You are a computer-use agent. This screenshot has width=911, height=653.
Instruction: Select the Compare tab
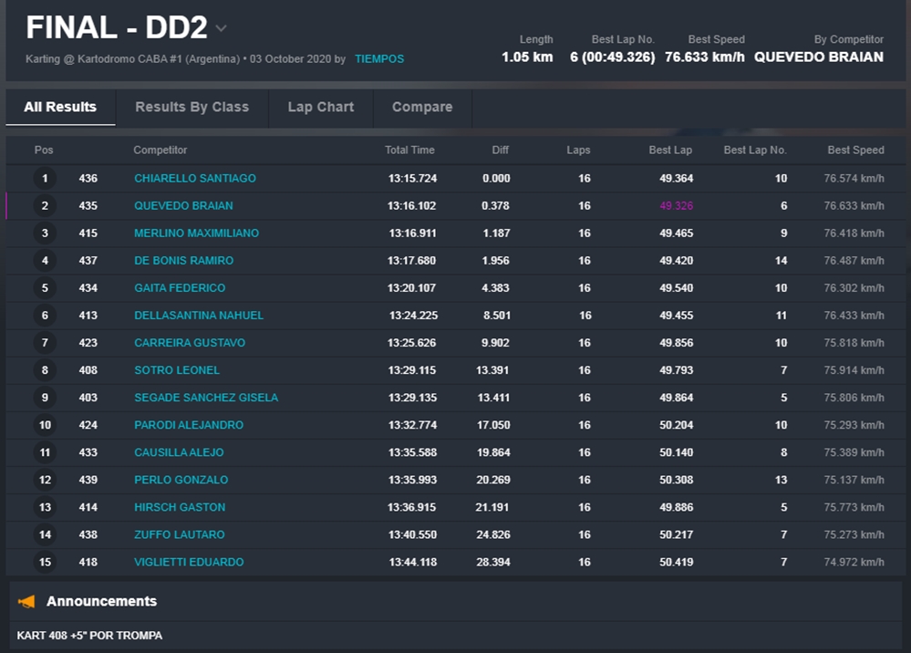click(x=421, y=107)
